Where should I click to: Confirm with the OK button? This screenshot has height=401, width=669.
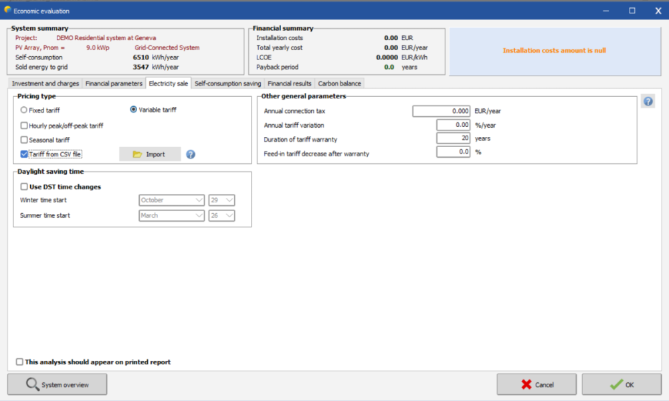click(x=621, y=384)
